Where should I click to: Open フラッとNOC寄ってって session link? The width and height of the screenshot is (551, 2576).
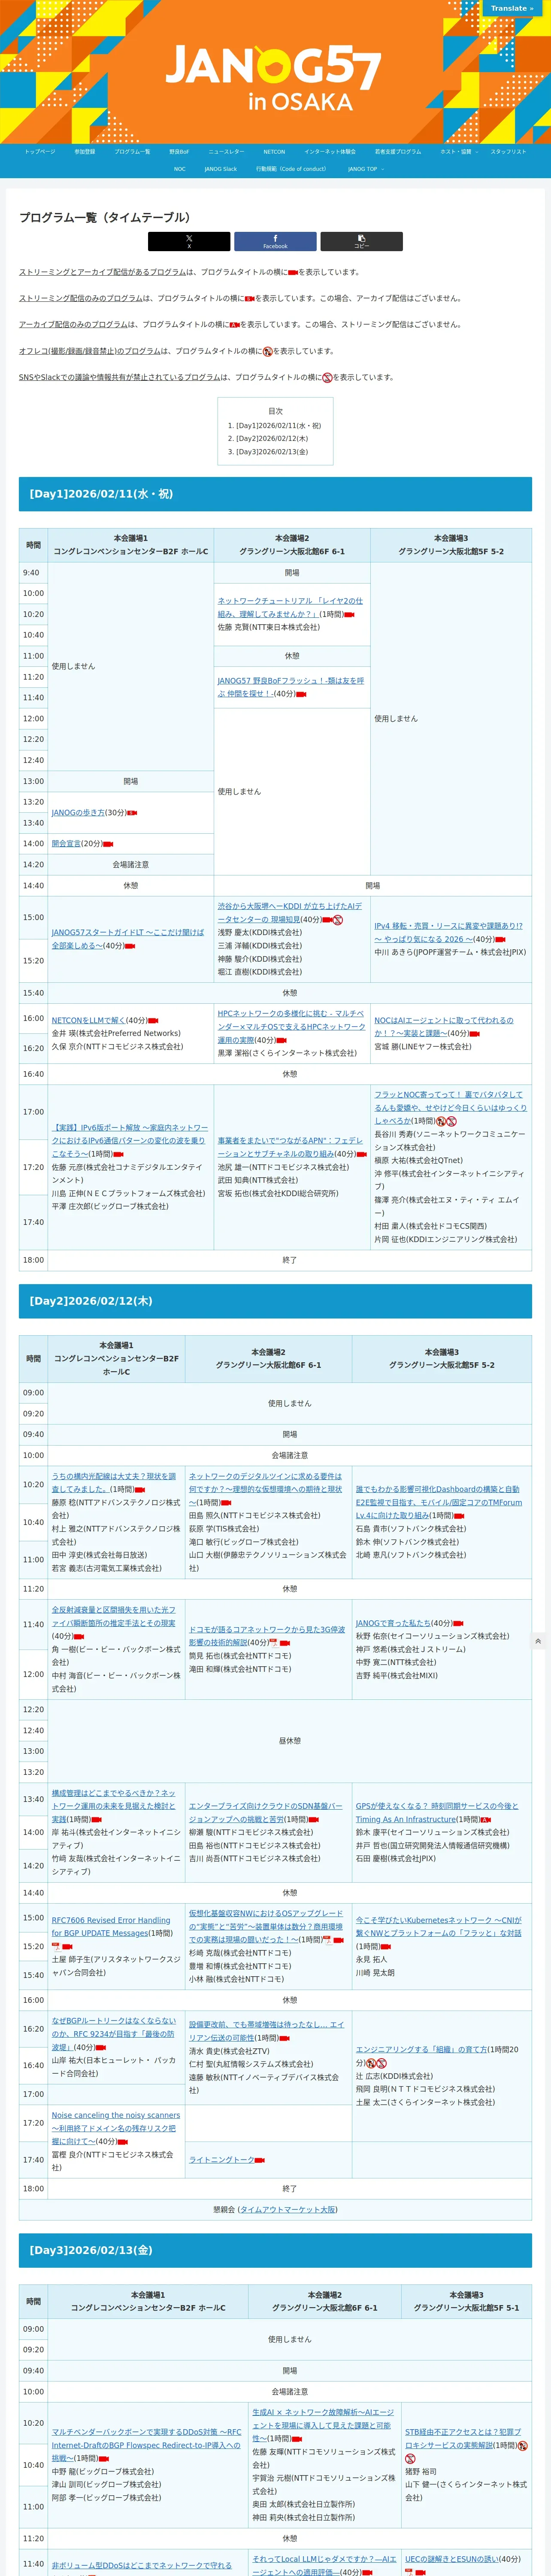click(x=450, y=1108)
